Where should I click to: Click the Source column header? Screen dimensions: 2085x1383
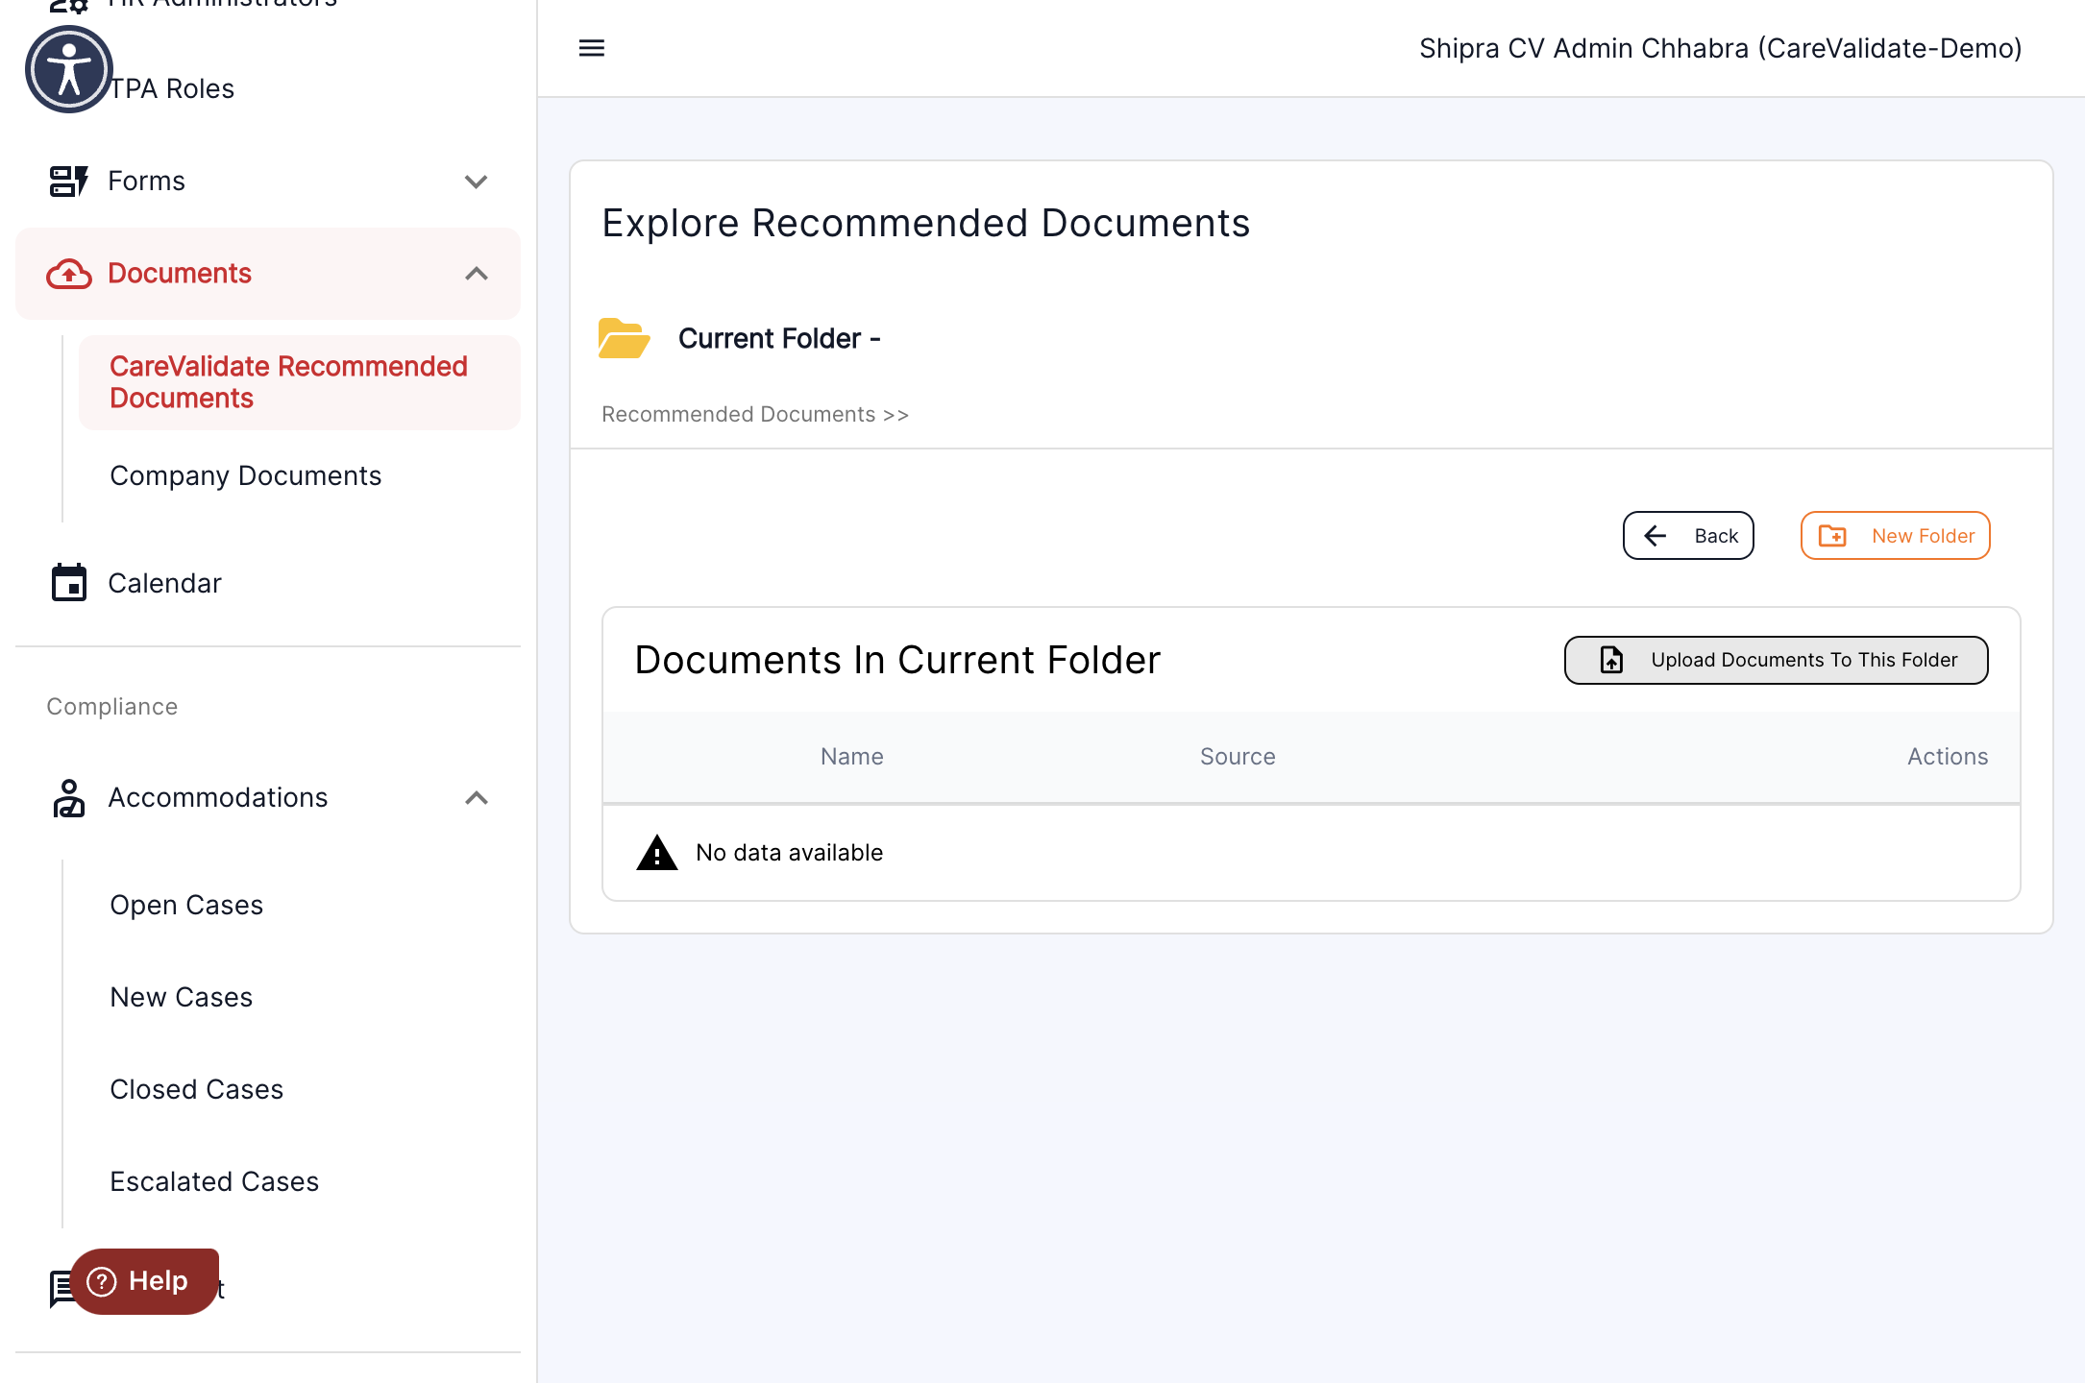point(1238,757)
